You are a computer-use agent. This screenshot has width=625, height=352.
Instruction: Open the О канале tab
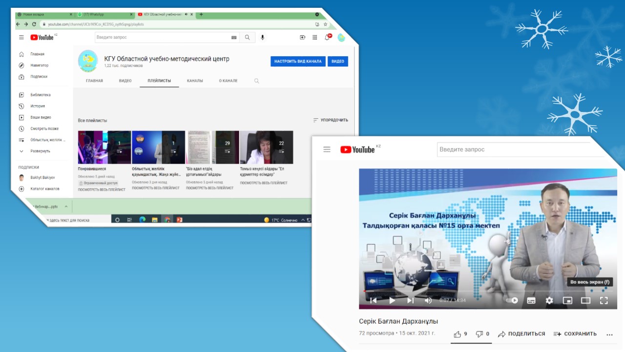228,81
